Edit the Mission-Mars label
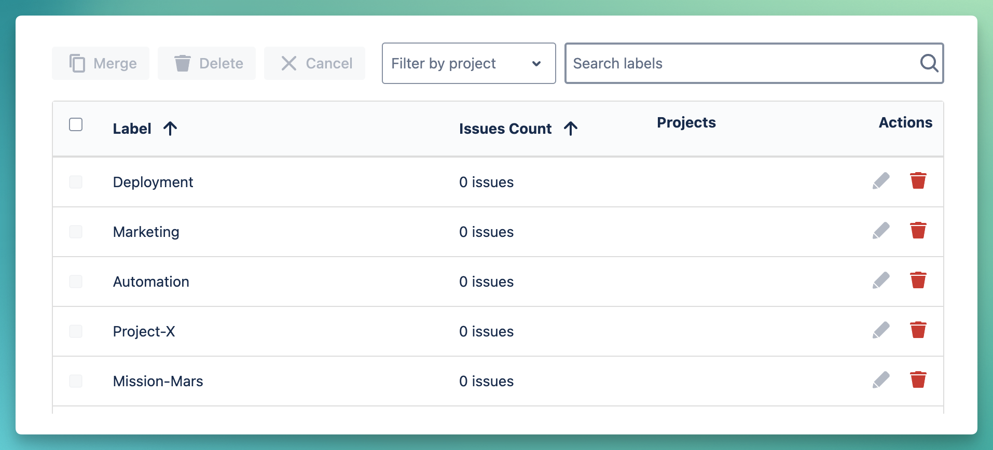993x450 pixels. [880, 380]
